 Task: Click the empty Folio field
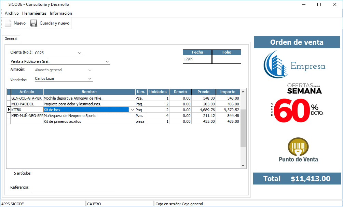coord(227,59)
